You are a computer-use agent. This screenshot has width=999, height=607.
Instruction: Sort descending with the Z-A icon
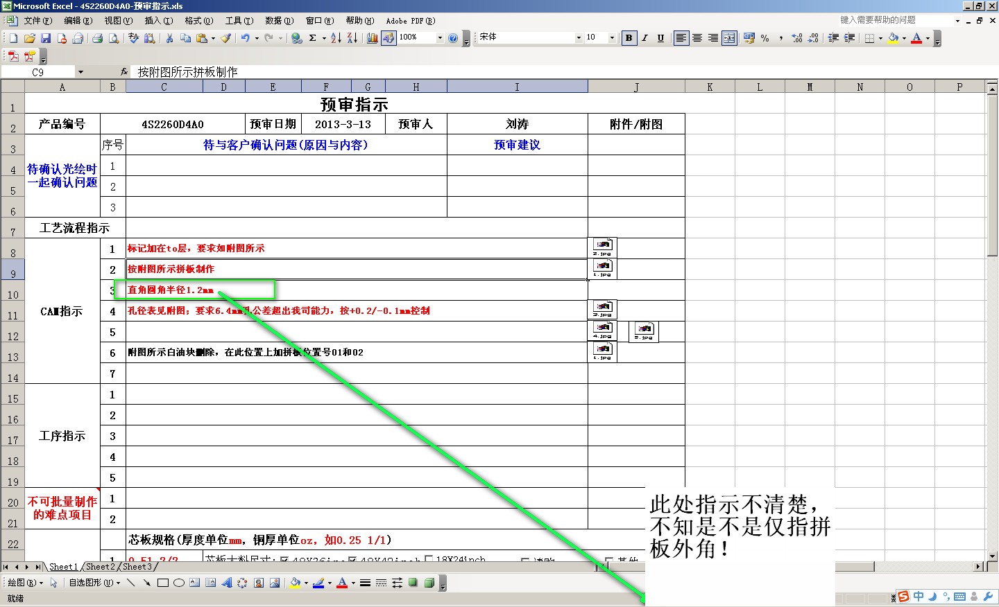pyautogui.click(x=352, y=38)
